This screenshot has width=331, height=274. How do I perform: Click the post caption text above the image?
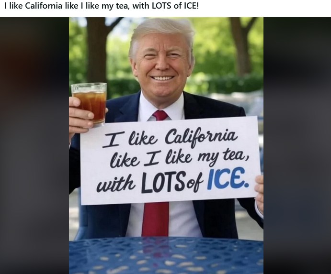click(102, 6)
